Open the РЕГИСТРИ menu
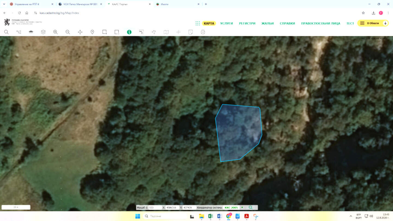Image resolution: width=393 pixels, height=221 pixels. [247, 23]
